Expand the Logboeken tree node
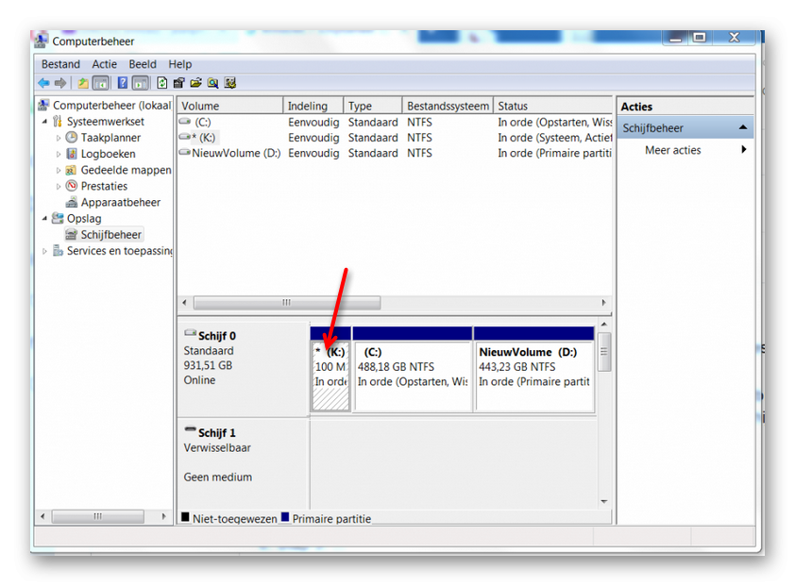The height and width of the screenshot is (586, 795). click(59, 154)
